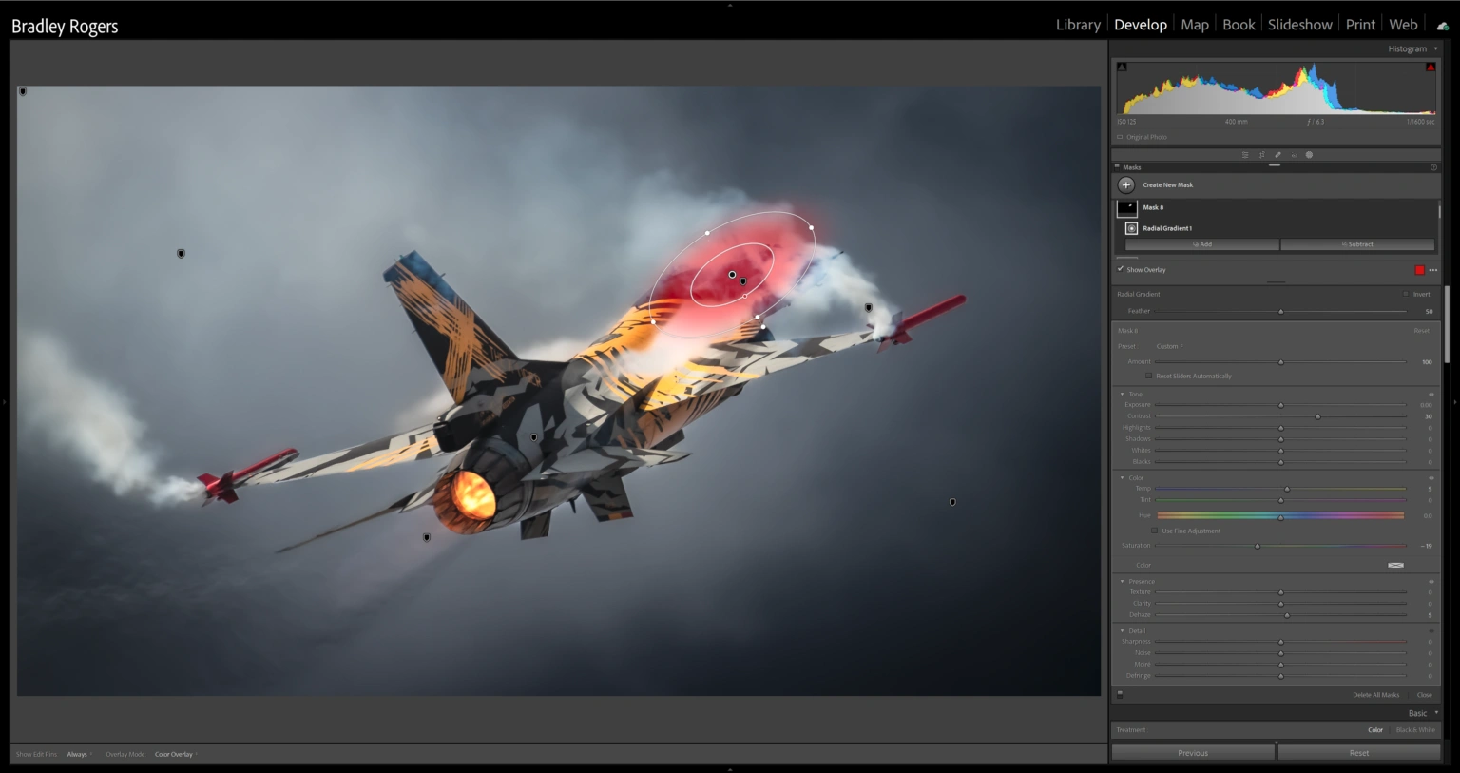Viewport: 1460px width, 773px height.
Task: Select the mask pin below the engine exhaust
Action: click(427, 538)
